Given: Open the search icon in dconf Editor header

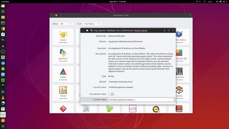Looking at the screenshot, I should (169, 30).
